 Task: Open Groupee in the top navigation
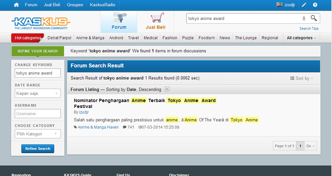75,5
